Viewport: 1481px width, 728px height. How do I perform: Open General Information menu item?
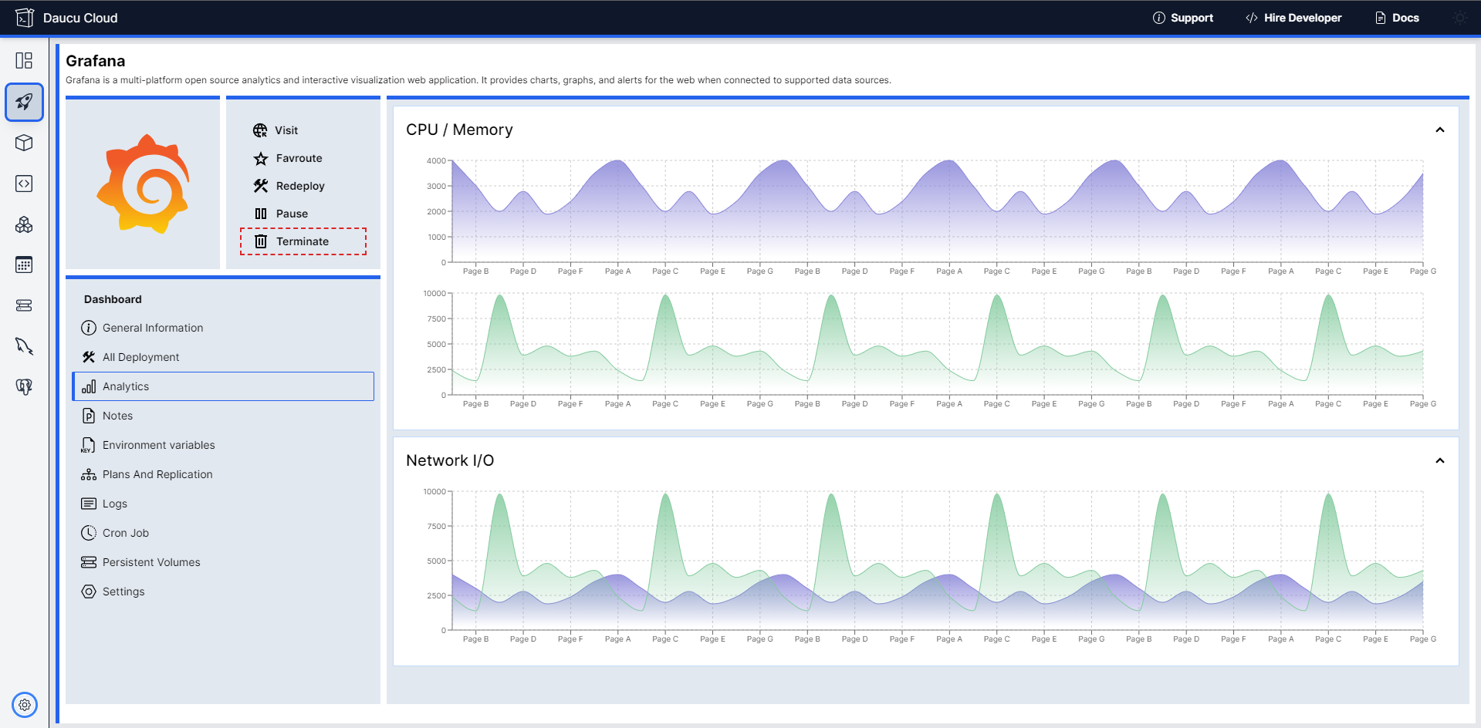(x=223, y=328)
